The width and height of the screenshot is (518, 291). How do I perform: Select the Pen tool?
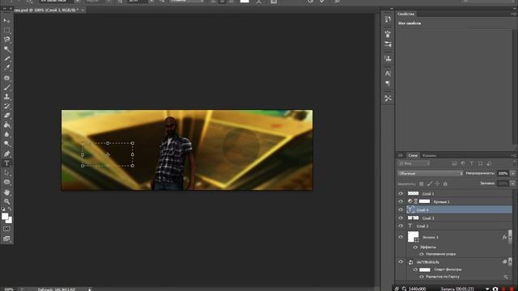pos(6,154)
